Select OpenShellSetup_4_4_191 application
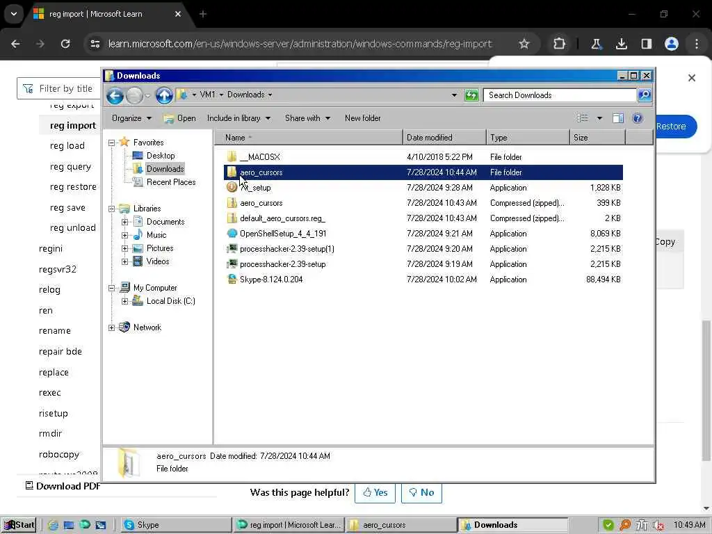The image size is (712, 534). tap(283, 234)
